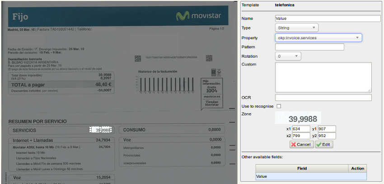The height and width of the screenshot is (184, 384).
Task: Click the Cancel button
Action: click(302, 144)
